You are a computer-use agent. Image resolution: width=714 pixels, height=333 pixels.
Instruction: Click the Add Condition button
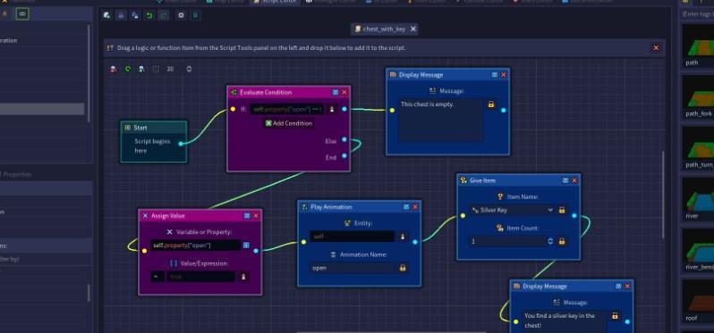click(289, 123)
